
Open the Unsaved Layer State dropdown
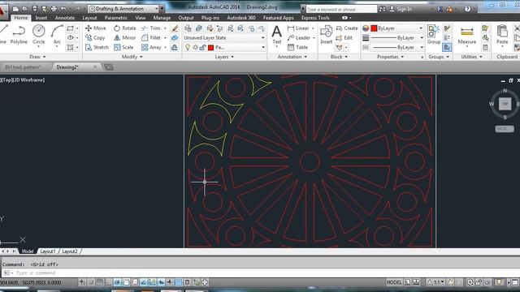tap(224, 38)
